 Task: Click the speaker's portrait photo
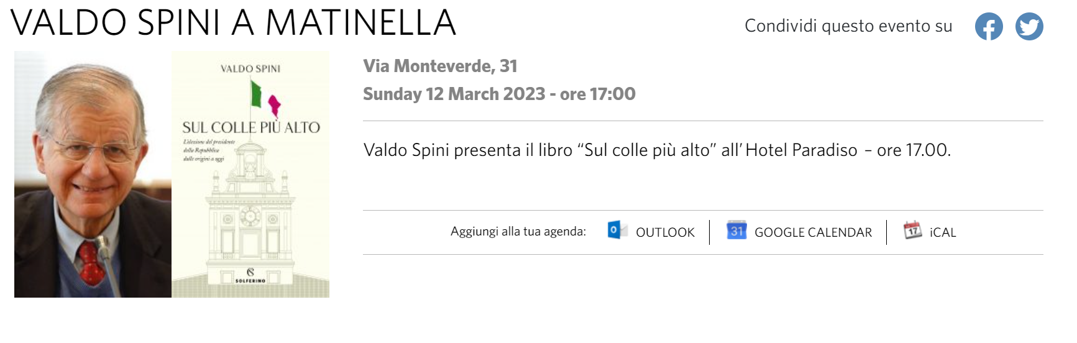pos(93,174)
